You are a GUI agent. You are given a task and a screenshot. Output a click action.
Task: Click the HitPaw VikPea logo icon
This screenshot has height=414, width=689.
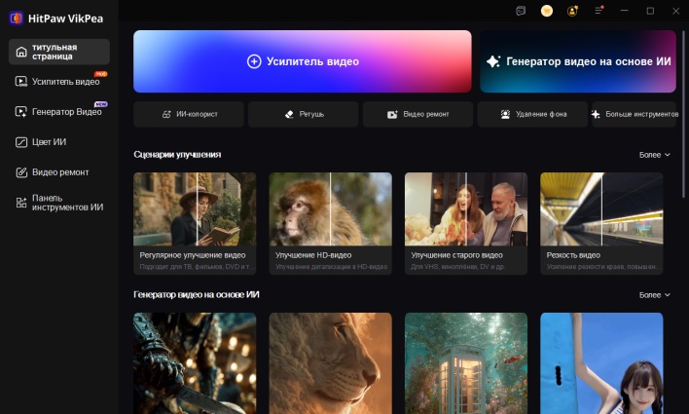pos(16,18)
